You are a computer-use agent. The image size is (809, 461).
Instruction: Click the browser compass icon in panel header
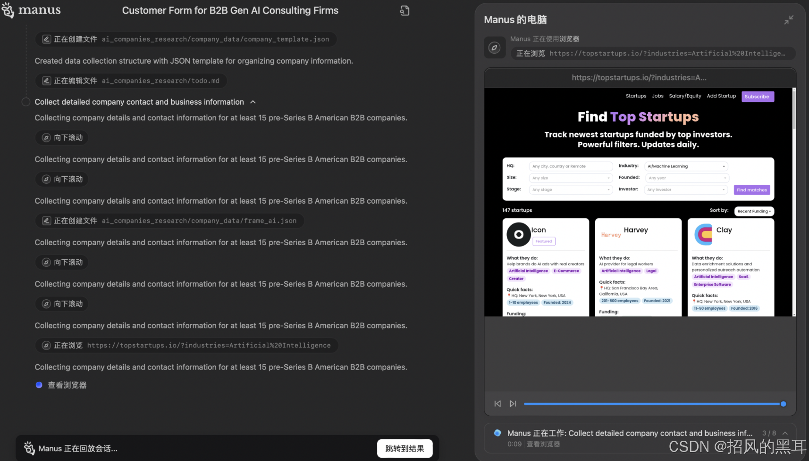click(x=494, y=48)
